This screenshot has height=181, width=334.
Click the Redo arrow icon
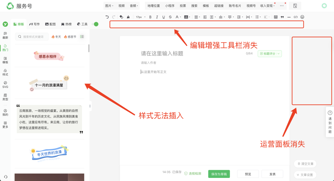pos(113,17)
